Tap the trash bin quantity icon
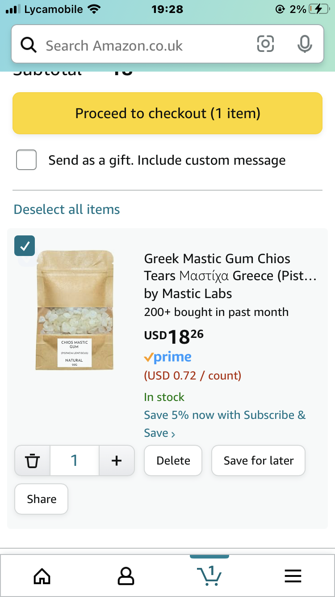Viewport: 335px width, 597px height. point(33,460)
